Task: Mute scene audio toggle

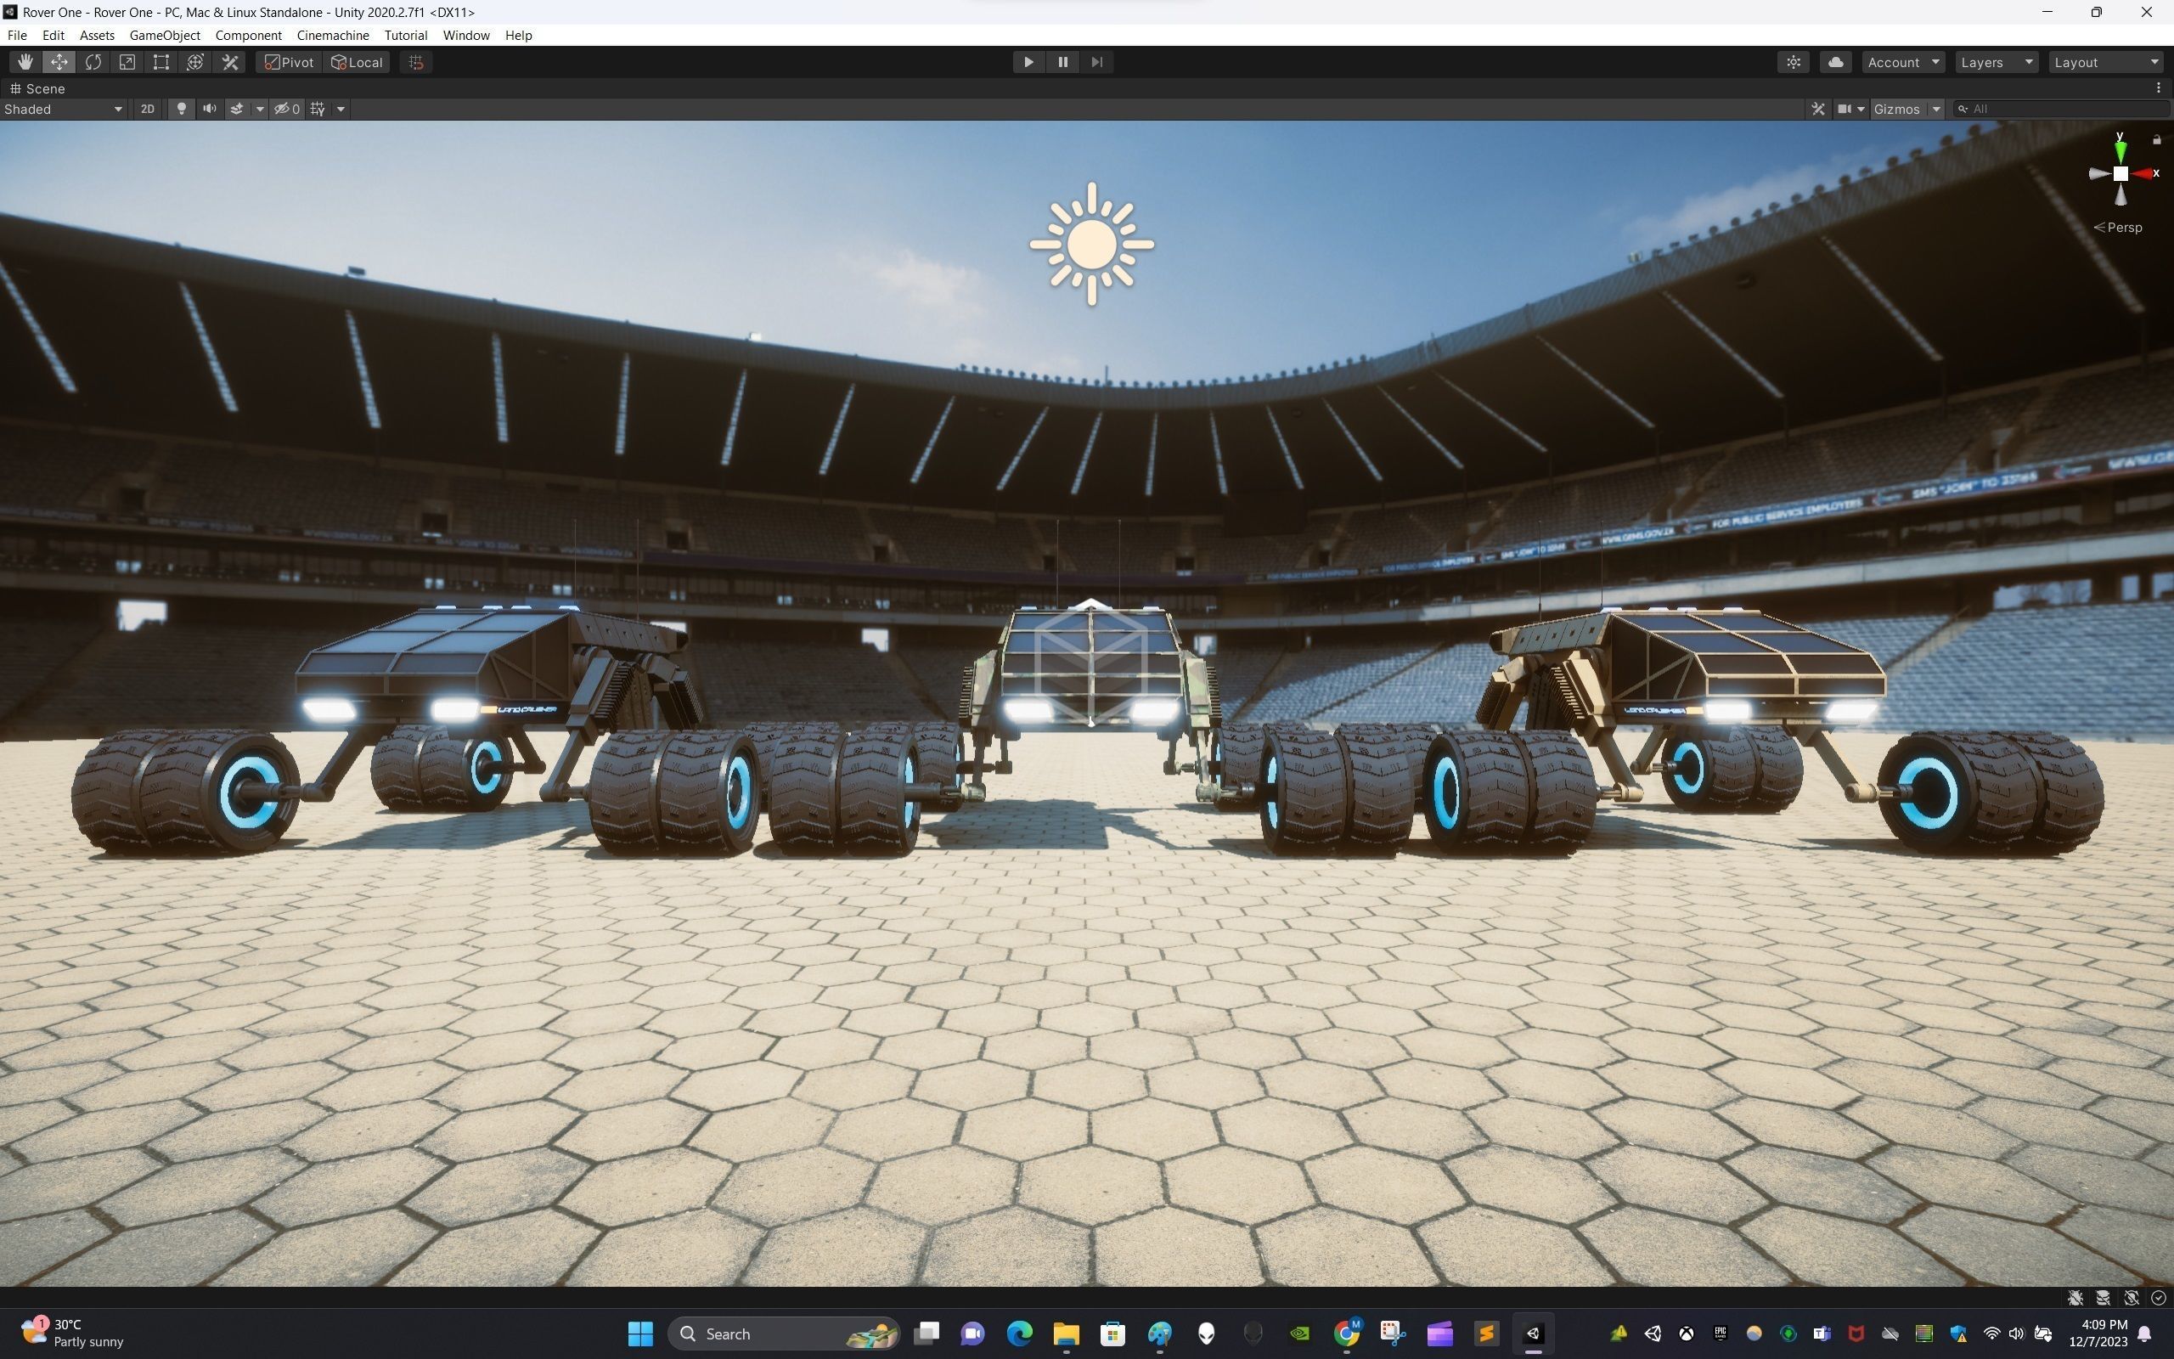Action: (209, 109)
